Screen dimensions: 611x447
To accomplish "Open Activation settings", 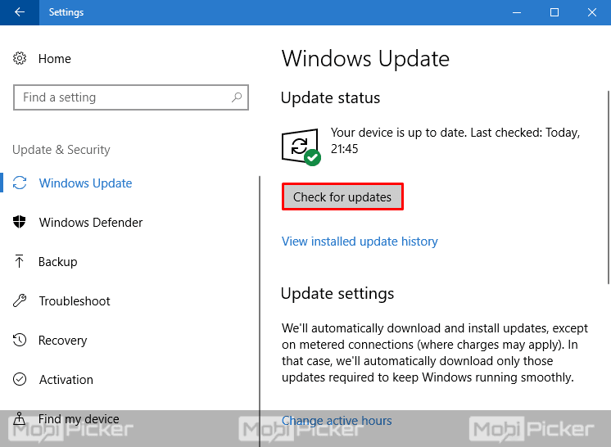I will (x=66, y=380).
